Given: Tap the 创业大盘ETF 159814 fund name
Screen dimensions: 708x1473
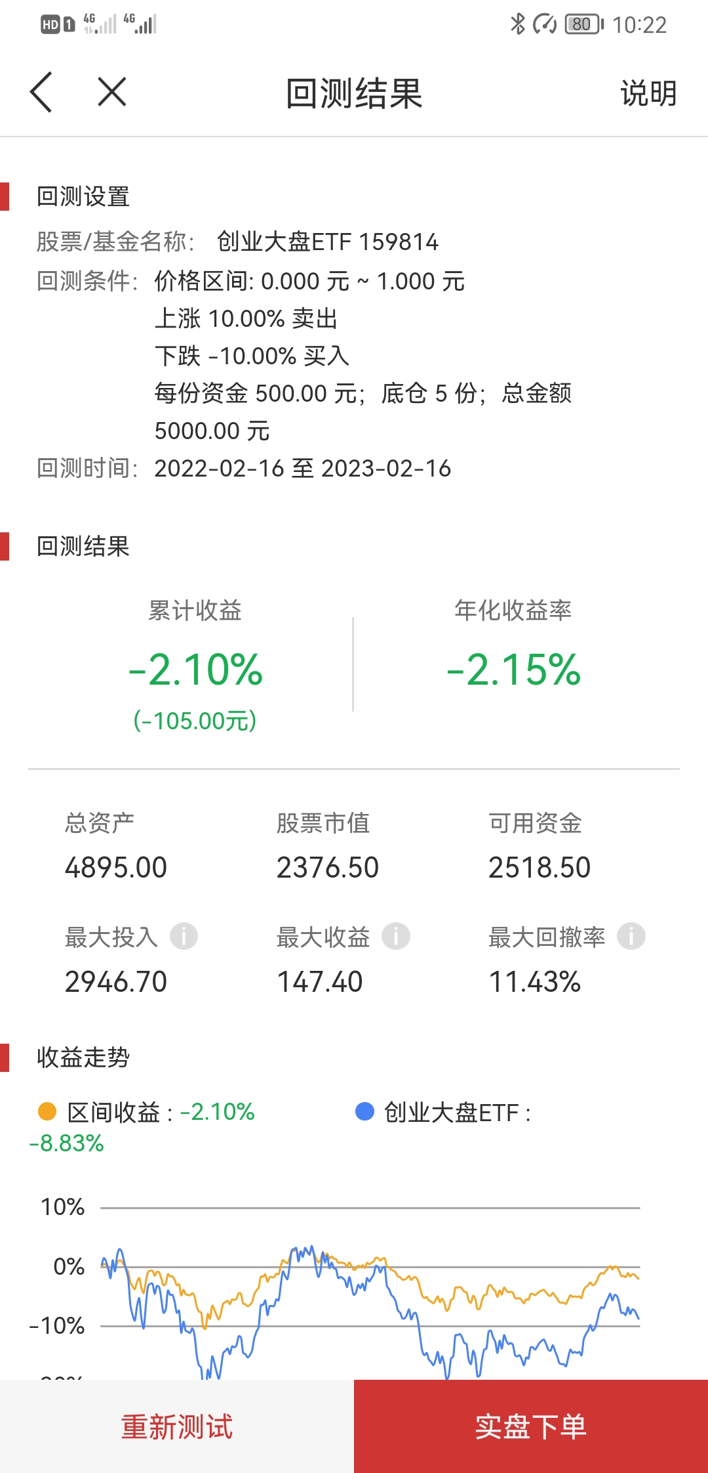Looking at the screenshot, I should [x=327, y=242].
